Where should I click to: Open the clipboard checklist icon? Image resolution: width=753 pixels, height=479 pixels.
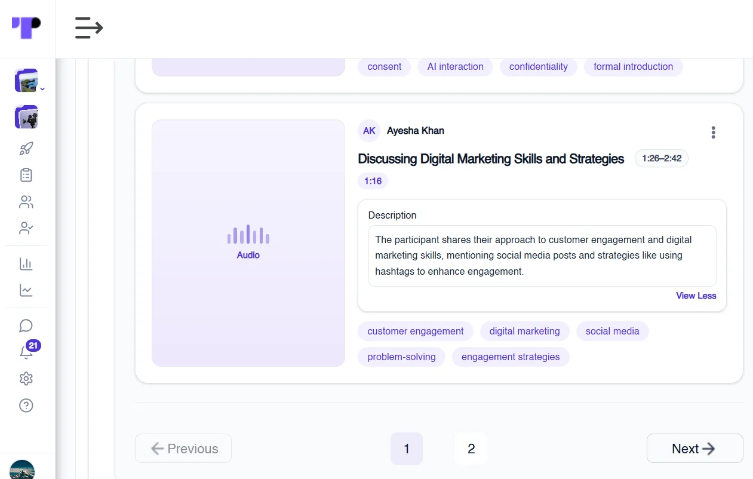(26, 175)
